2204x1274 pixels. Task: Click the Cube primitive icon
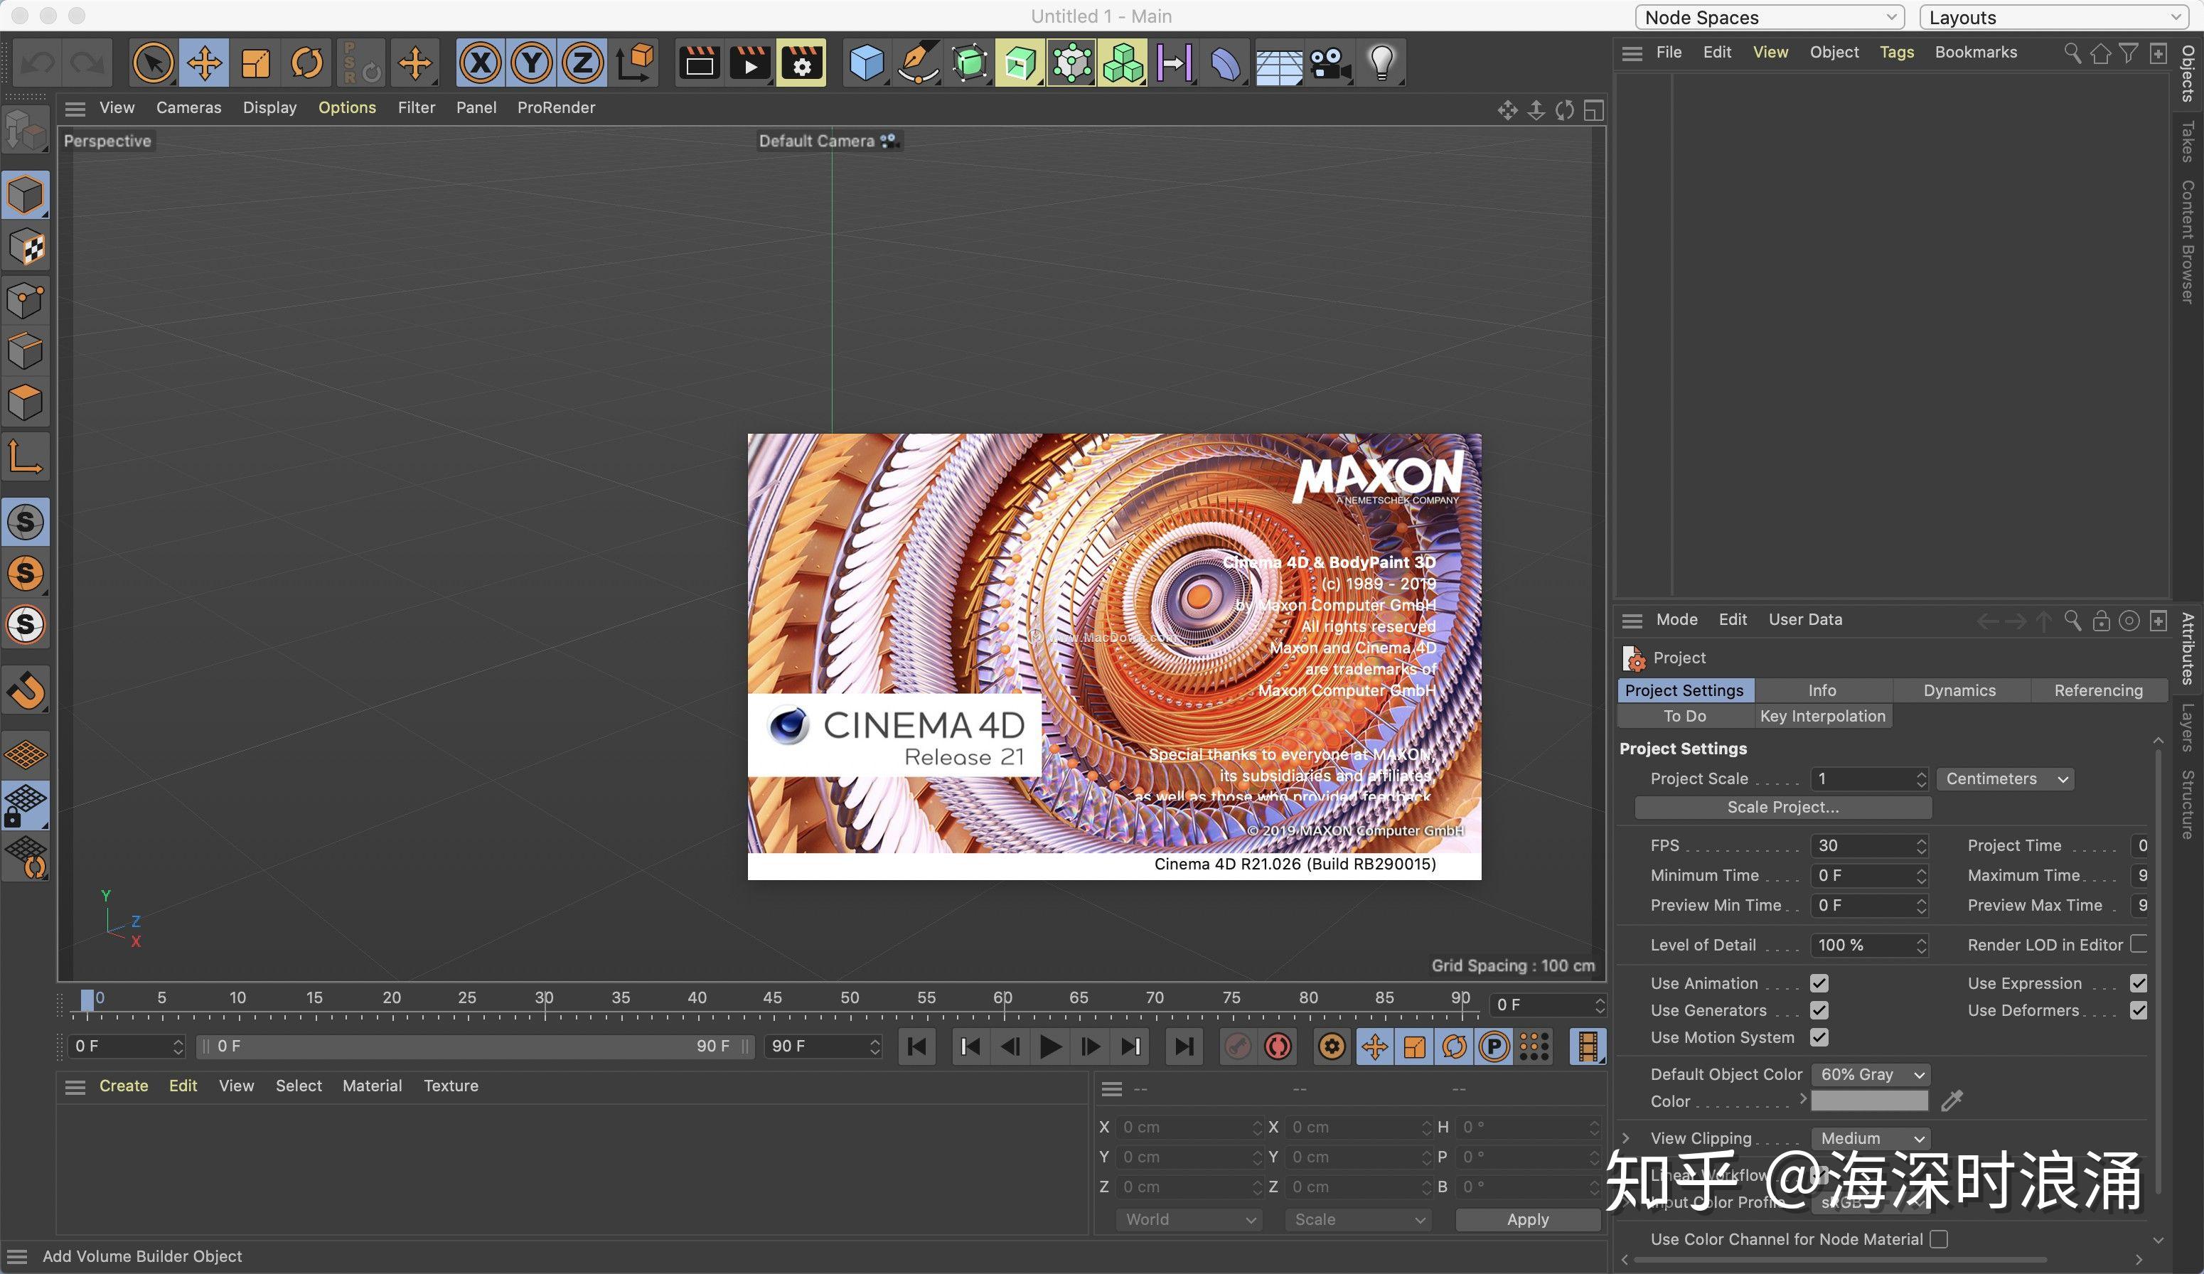[866, 62]
